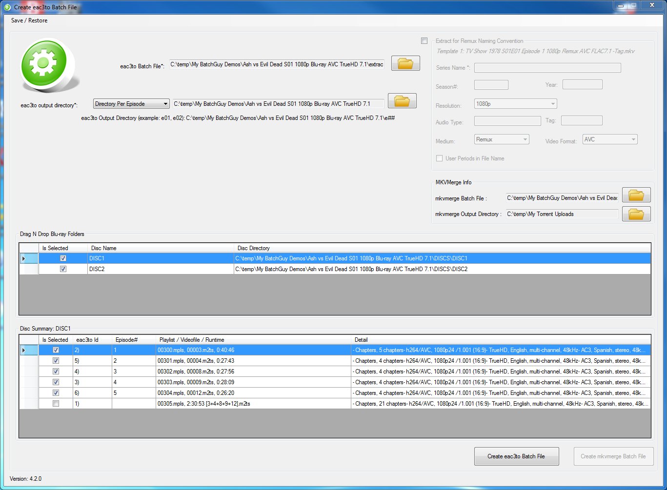Click the eac3to Batch File path field
Screen dimensions: 667x490
coord(277,64)
